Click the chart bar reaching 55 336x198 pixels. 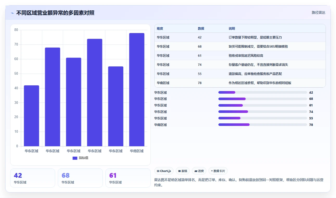[x=116, y=106]
